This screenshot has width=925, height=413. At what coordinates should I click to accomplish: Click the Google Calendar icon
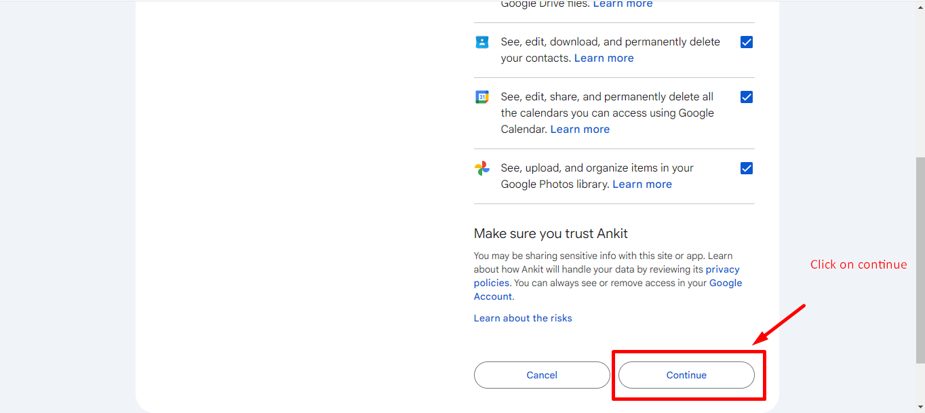click(481, 97)
